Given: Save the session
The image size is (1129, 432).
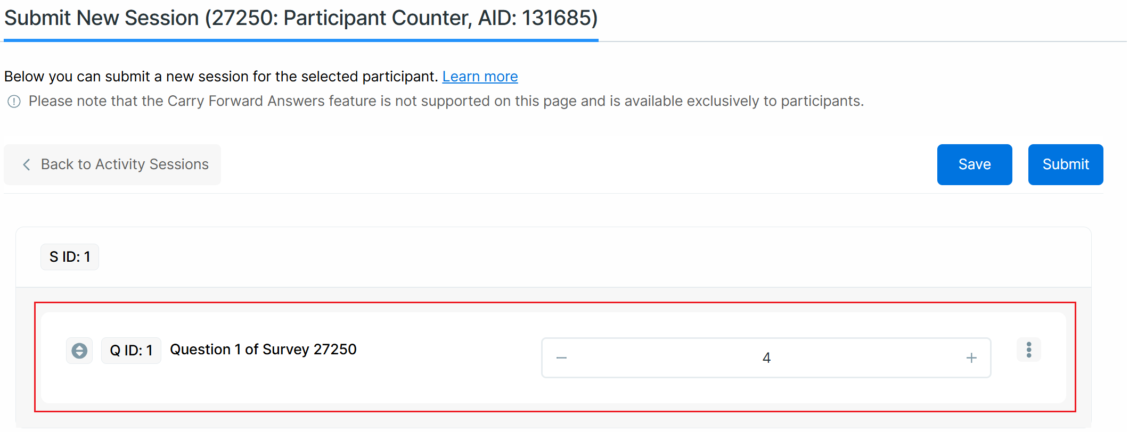Looking at the screenshot, I should 974,164.
